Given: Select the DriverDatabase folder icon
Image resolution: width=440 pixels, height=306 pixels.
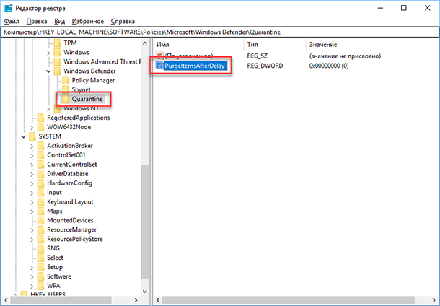Looking at the screenshot, I should [40, 173].
